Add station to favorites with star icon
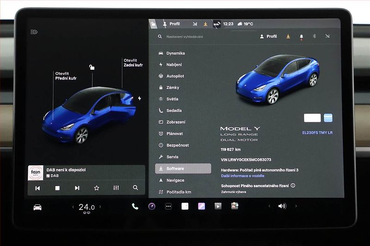Image resolution: width=370 pixels, height=246 pixels. pos(97,188)
